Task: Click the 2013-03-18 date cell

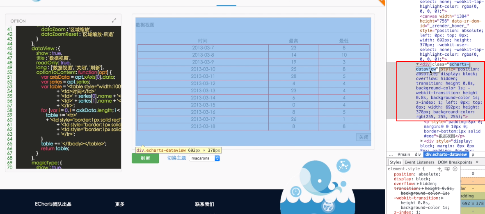Action: [203, 126]
